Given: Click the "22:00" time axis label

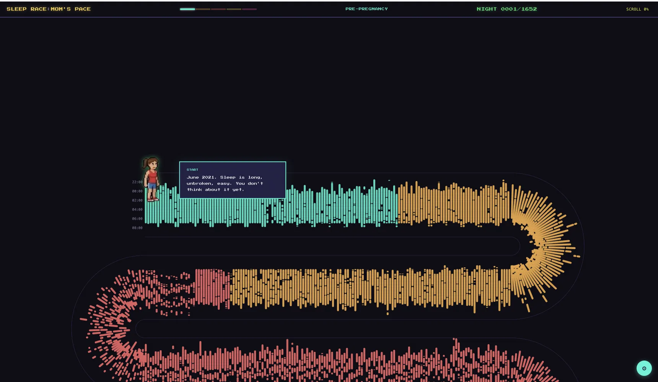Looking at the screenshot, I should tap(137, 182).
